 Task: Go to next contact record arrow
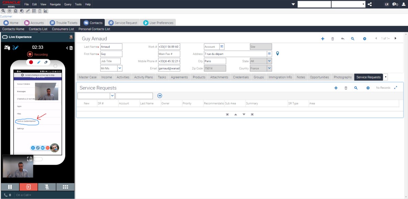pos(396,38)
